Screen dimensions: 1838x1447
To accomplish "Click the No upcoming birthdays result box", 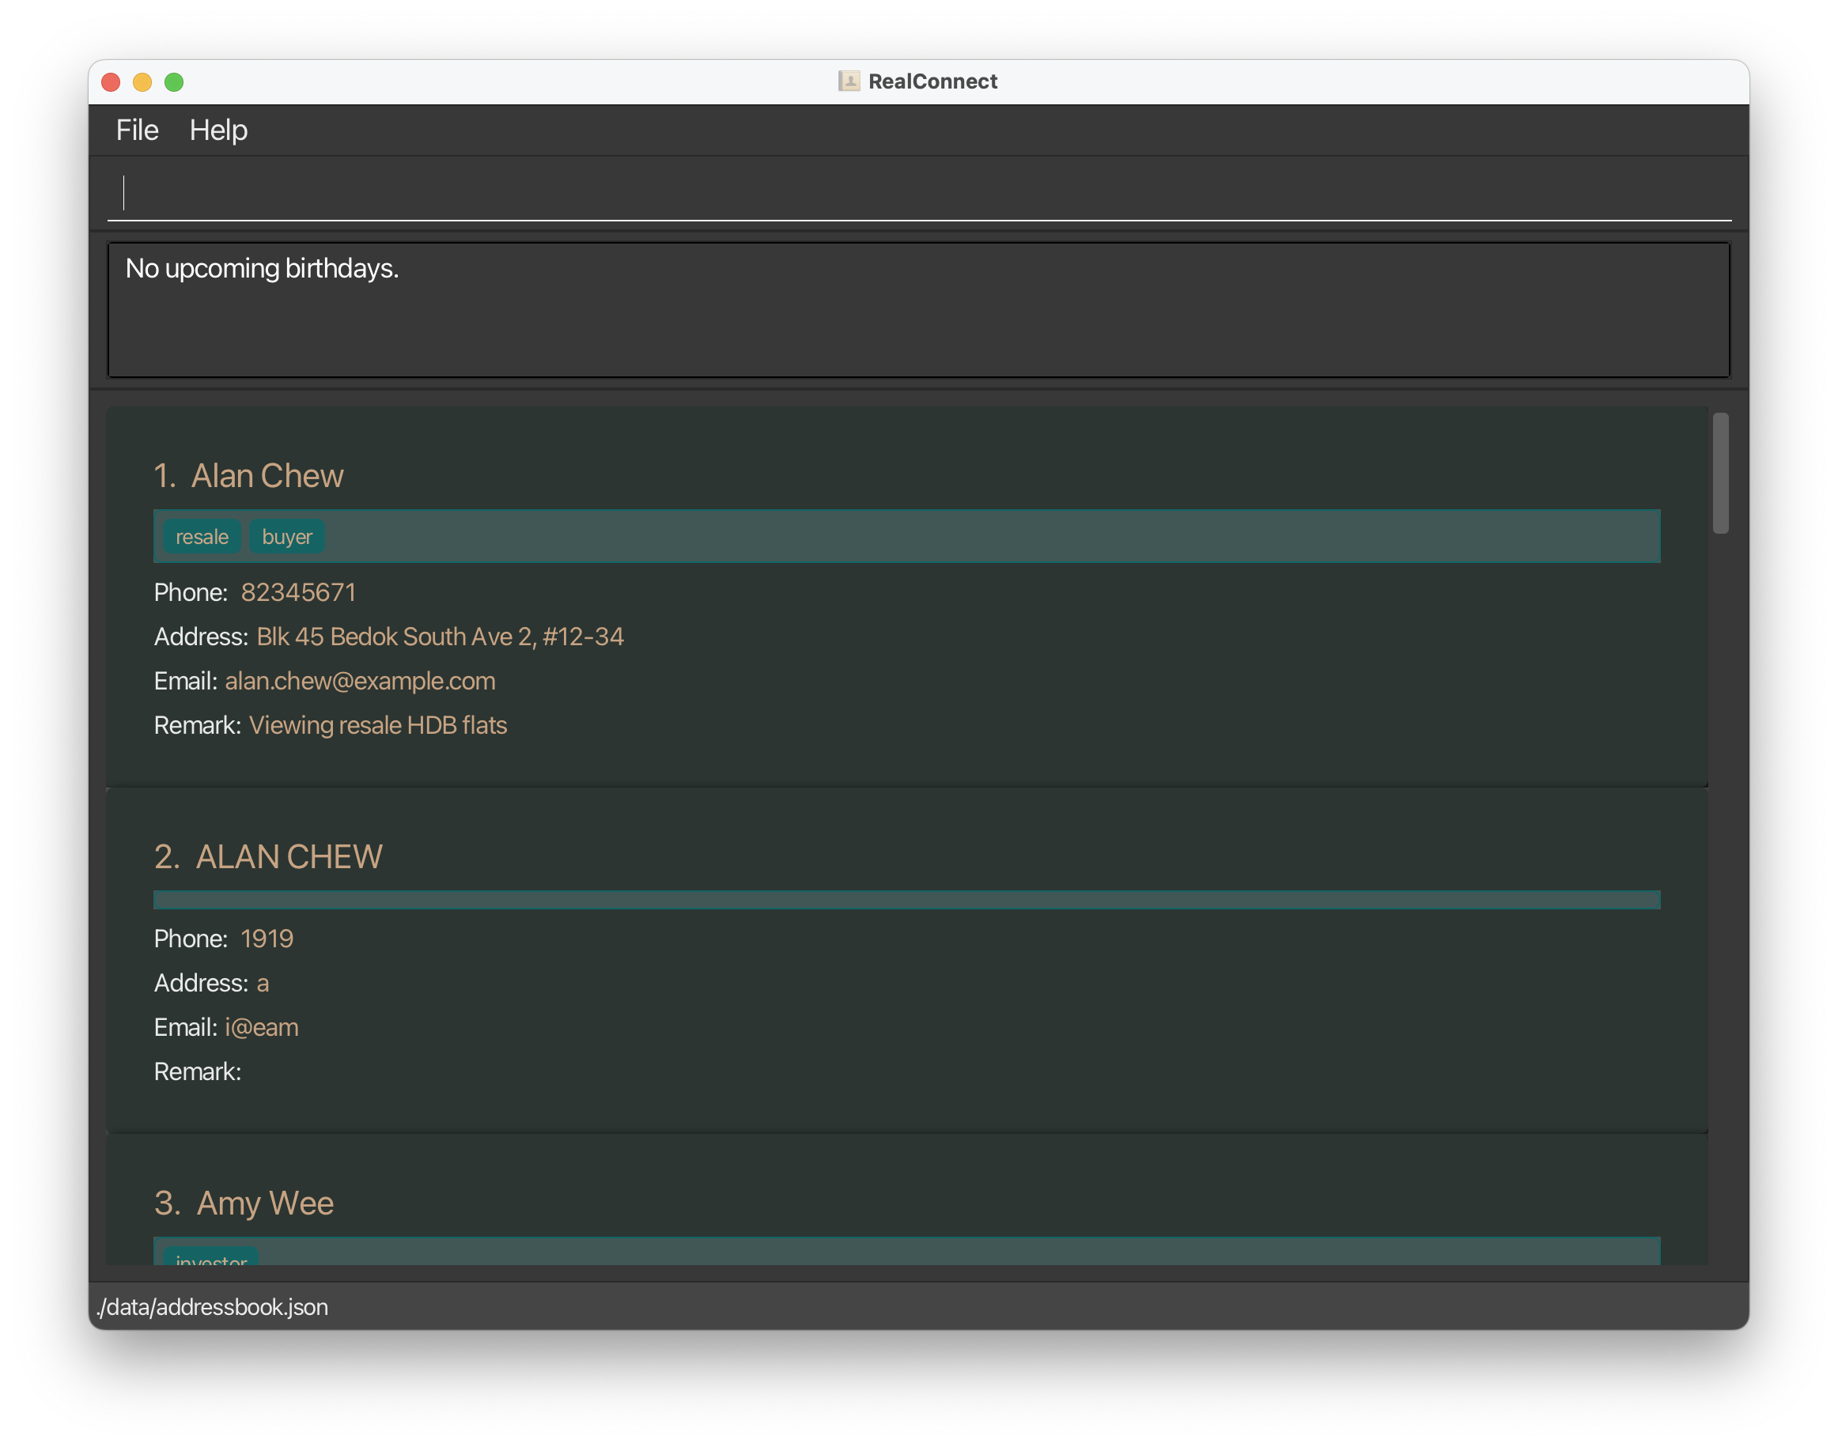I will pos(917,310).
